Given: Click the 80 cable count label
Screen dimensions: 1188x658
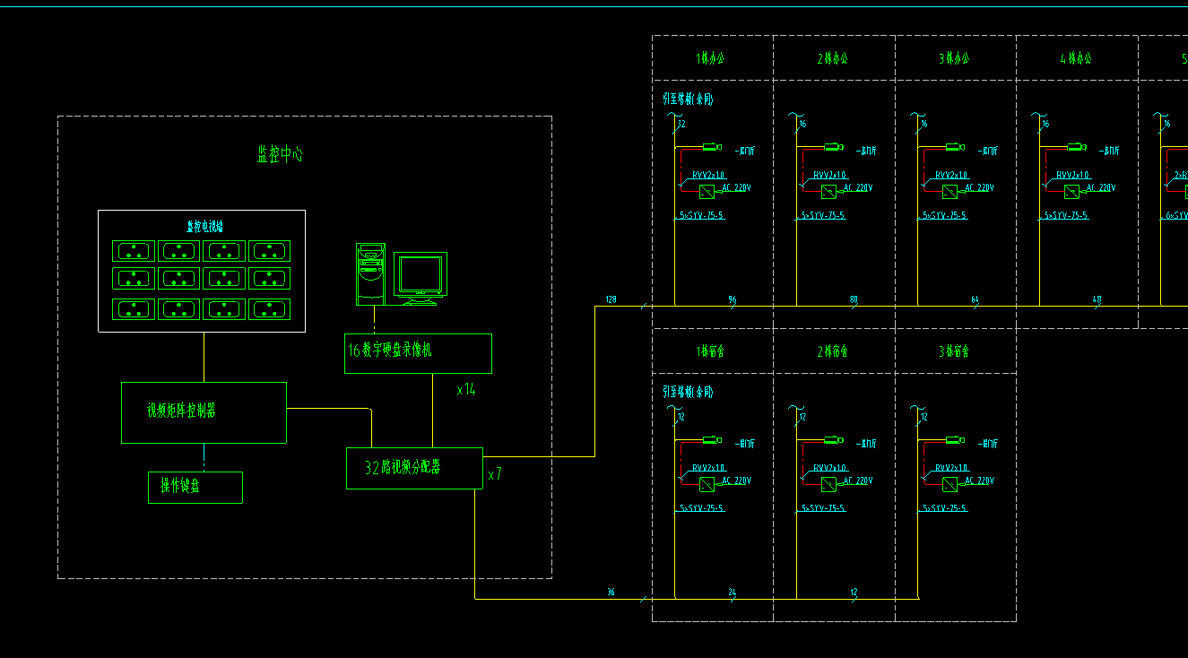Looking at the screenshot, I should [x=854, y=299].
